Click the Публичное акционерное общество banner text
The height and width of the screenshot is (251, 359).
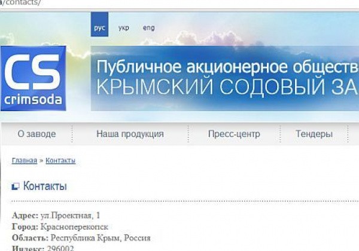[227, 65]
